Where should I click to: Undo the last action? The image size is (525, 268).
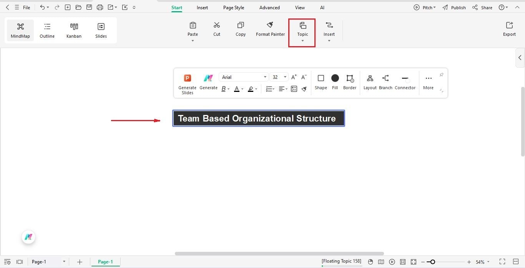[42, 7]
